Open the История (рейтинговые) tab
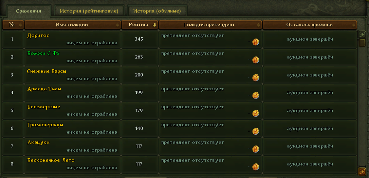Viewport: 369px width, 178px height. pos(89,11)
